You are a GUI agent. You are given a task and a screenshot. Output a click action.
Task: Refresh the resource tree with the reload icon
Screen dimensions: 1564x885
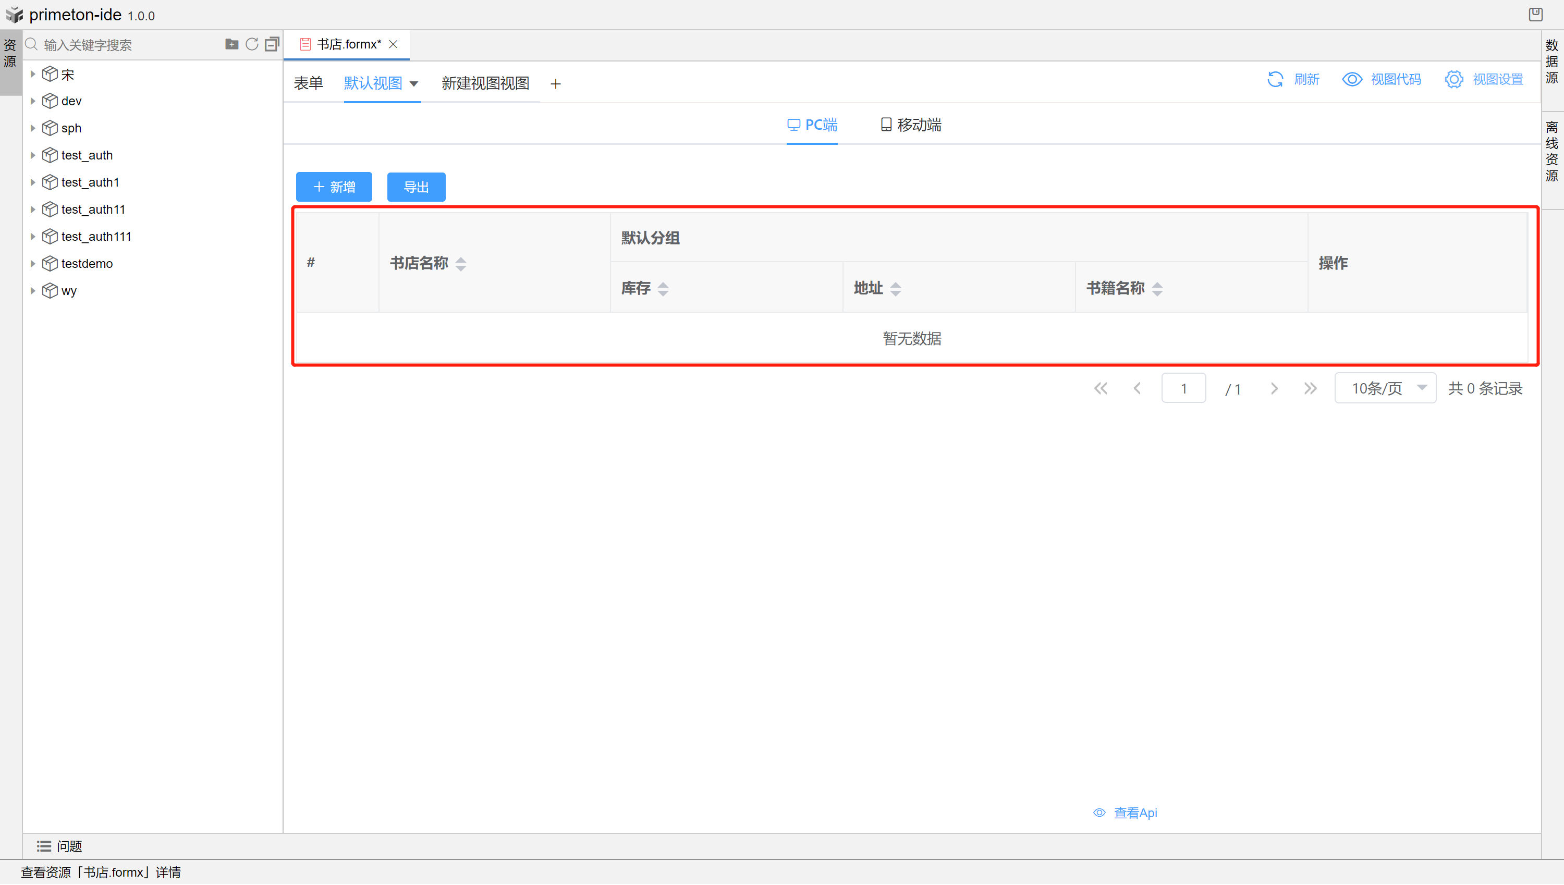252,44
